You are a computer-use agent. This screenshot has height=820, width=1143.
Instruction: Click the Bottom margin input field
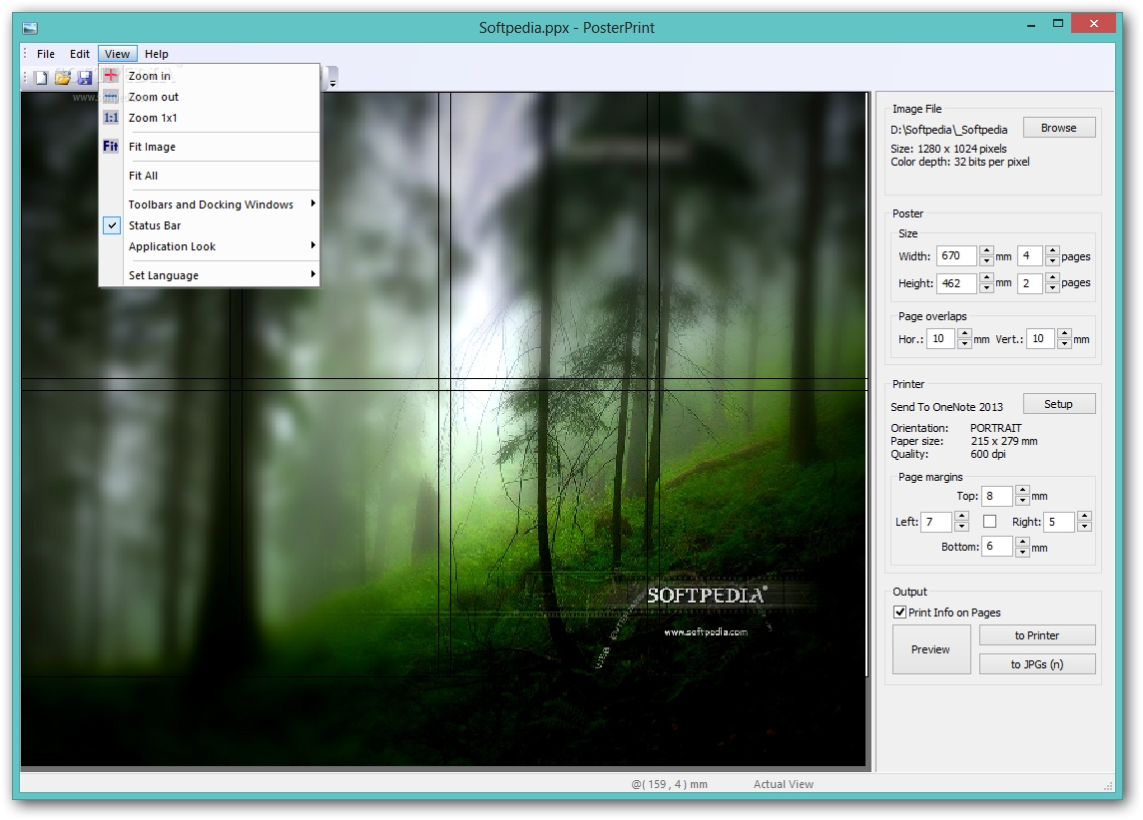click(997, 547)
